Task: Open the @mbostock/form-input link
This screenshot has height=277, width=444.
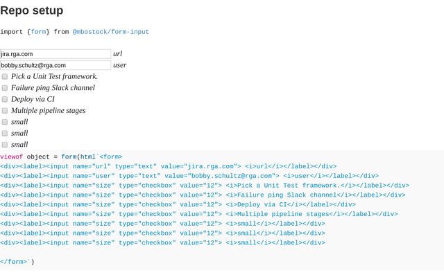Action: coord(110,32)
